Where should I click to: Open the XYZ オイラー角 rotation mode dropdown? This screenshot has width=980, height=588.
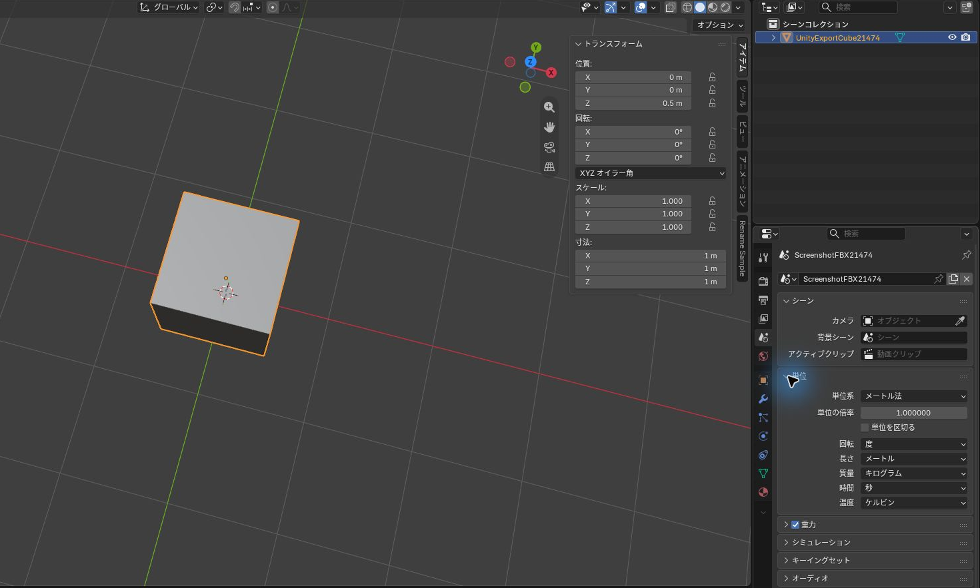[x=651, y=173]
